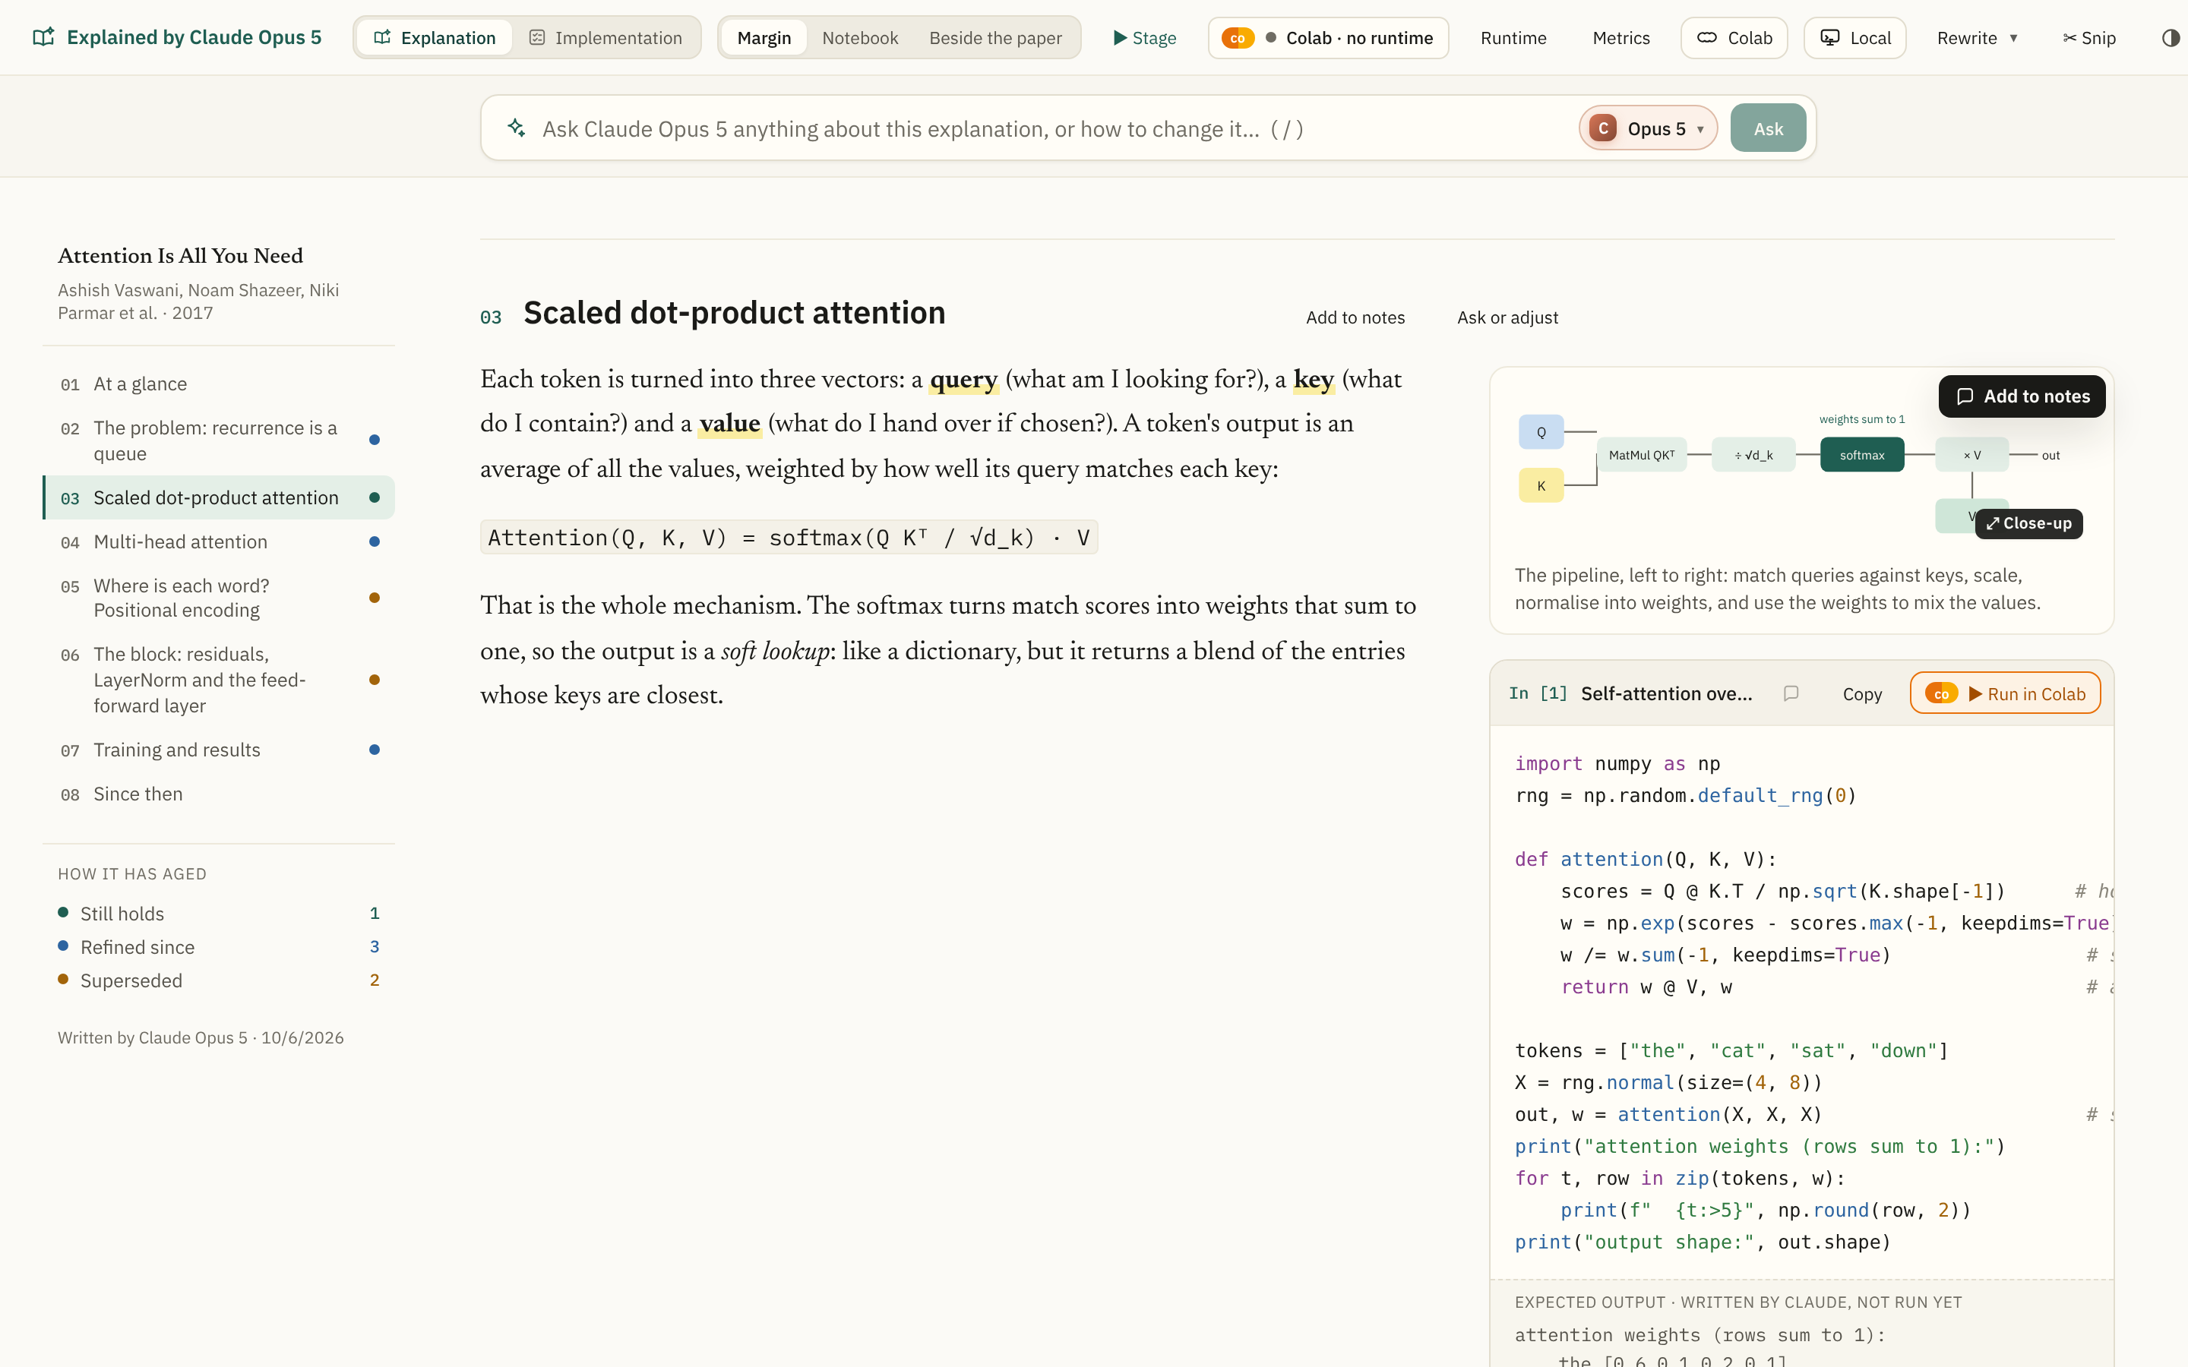Click the sparkle icon in the ask bar
The width and height of the screenshot is (2188, 1367).
(x=517, y=128)
